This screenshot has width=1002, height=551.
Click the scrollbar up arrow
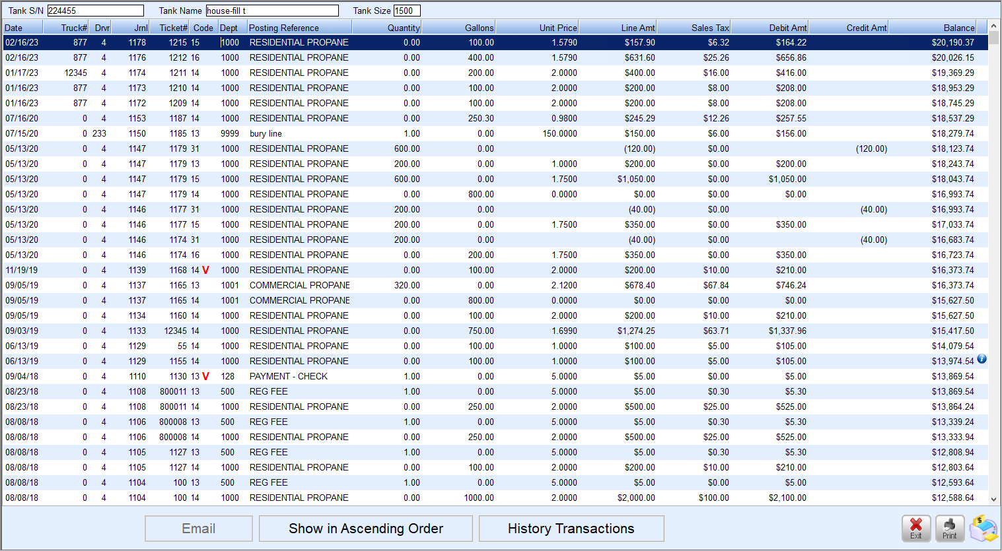[994, 26]
